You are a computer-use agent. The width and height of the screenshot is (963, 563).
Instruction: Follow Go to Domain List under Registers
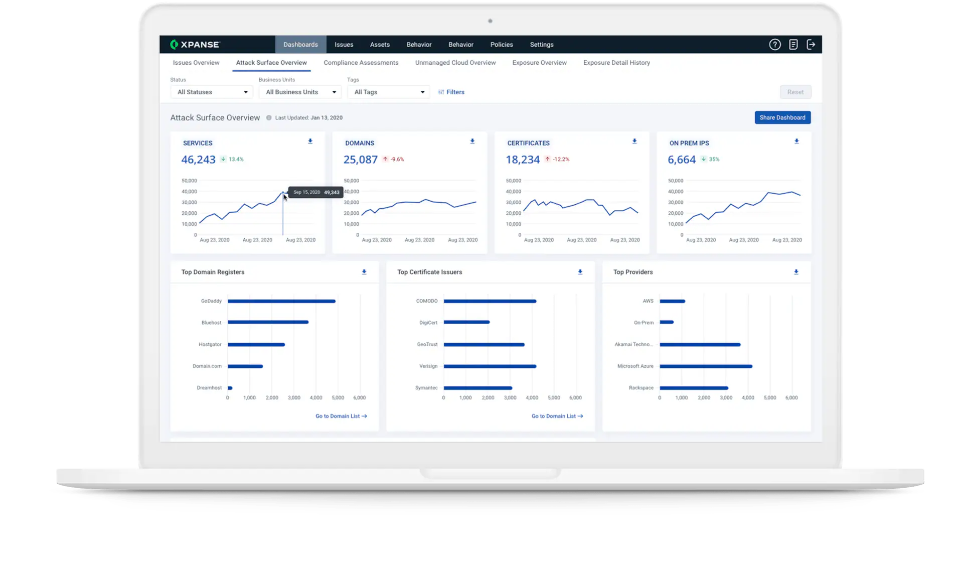point(341,416)
